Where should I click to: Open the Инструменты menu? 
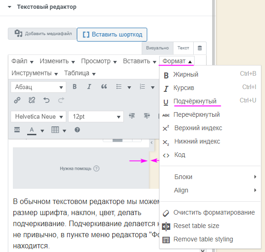pyautogui.click(x=35, y=73)
